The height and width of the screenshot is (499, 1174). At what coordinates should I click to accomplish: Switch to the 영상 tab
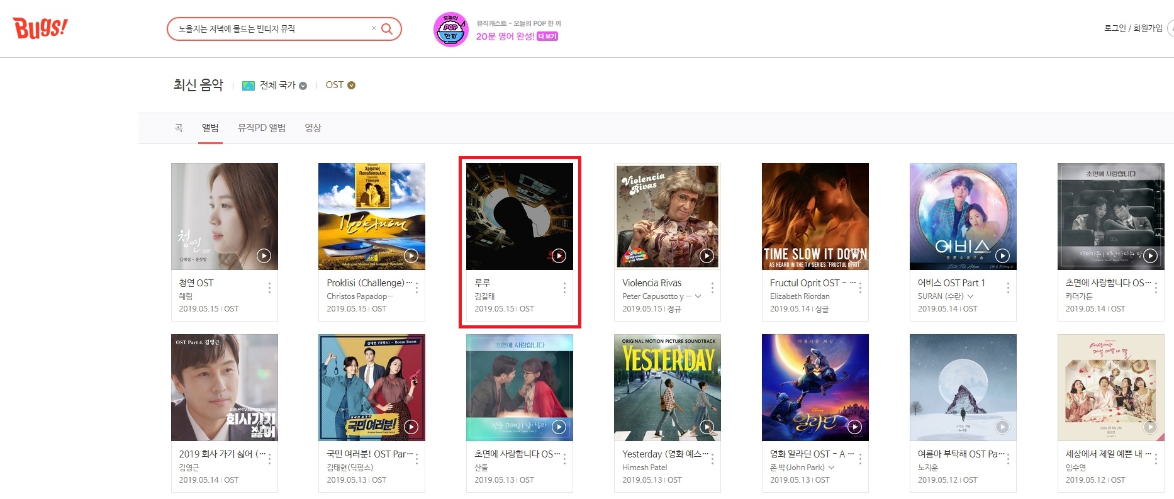pyautogui.click(x=313, y=128)
